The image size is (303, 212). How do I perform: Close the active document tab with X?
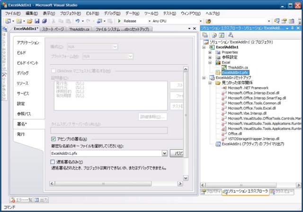coord(195,28)
